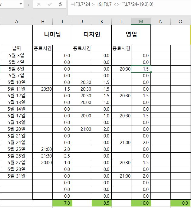191x208 pixels.
Task: Click 20:30 in column L for 5월 27일
Action: pos(121,162)
